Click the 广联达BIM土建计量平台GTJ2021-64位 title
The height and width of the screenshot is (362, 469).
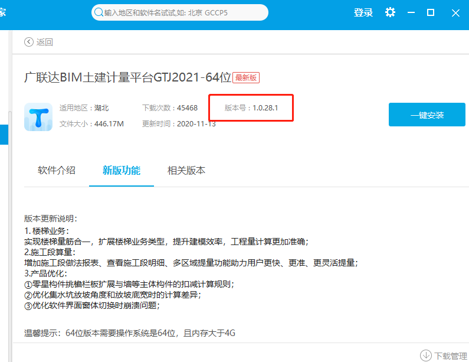127,77
